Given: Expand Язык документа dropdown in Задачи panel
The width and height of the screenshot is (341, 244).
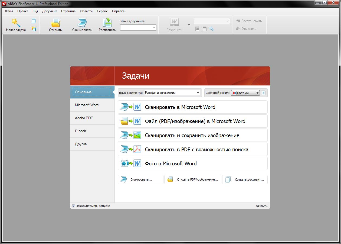Looking at the screenshot, I should pos(198,93).
